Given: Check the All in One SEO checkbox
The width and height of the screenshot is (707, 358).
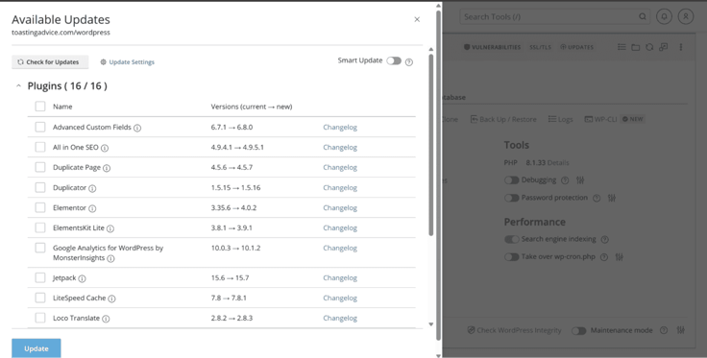Looking at the screenshot, I should [40, 147].
